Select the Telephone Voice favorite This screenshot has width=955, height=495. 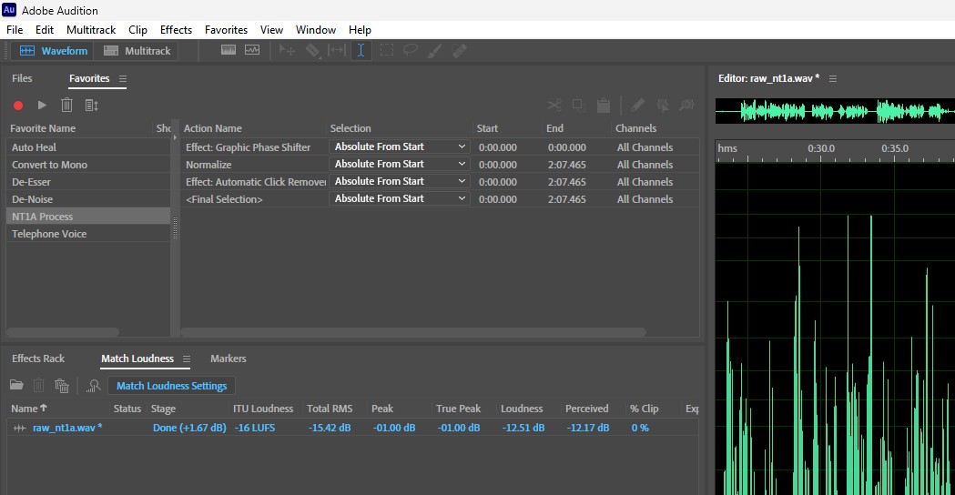click(49, 234)
